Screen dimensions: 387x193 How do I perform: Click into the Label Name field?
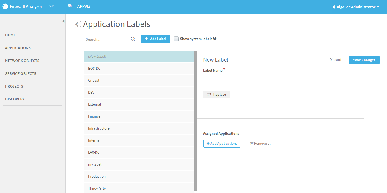[x=269, y=79]
